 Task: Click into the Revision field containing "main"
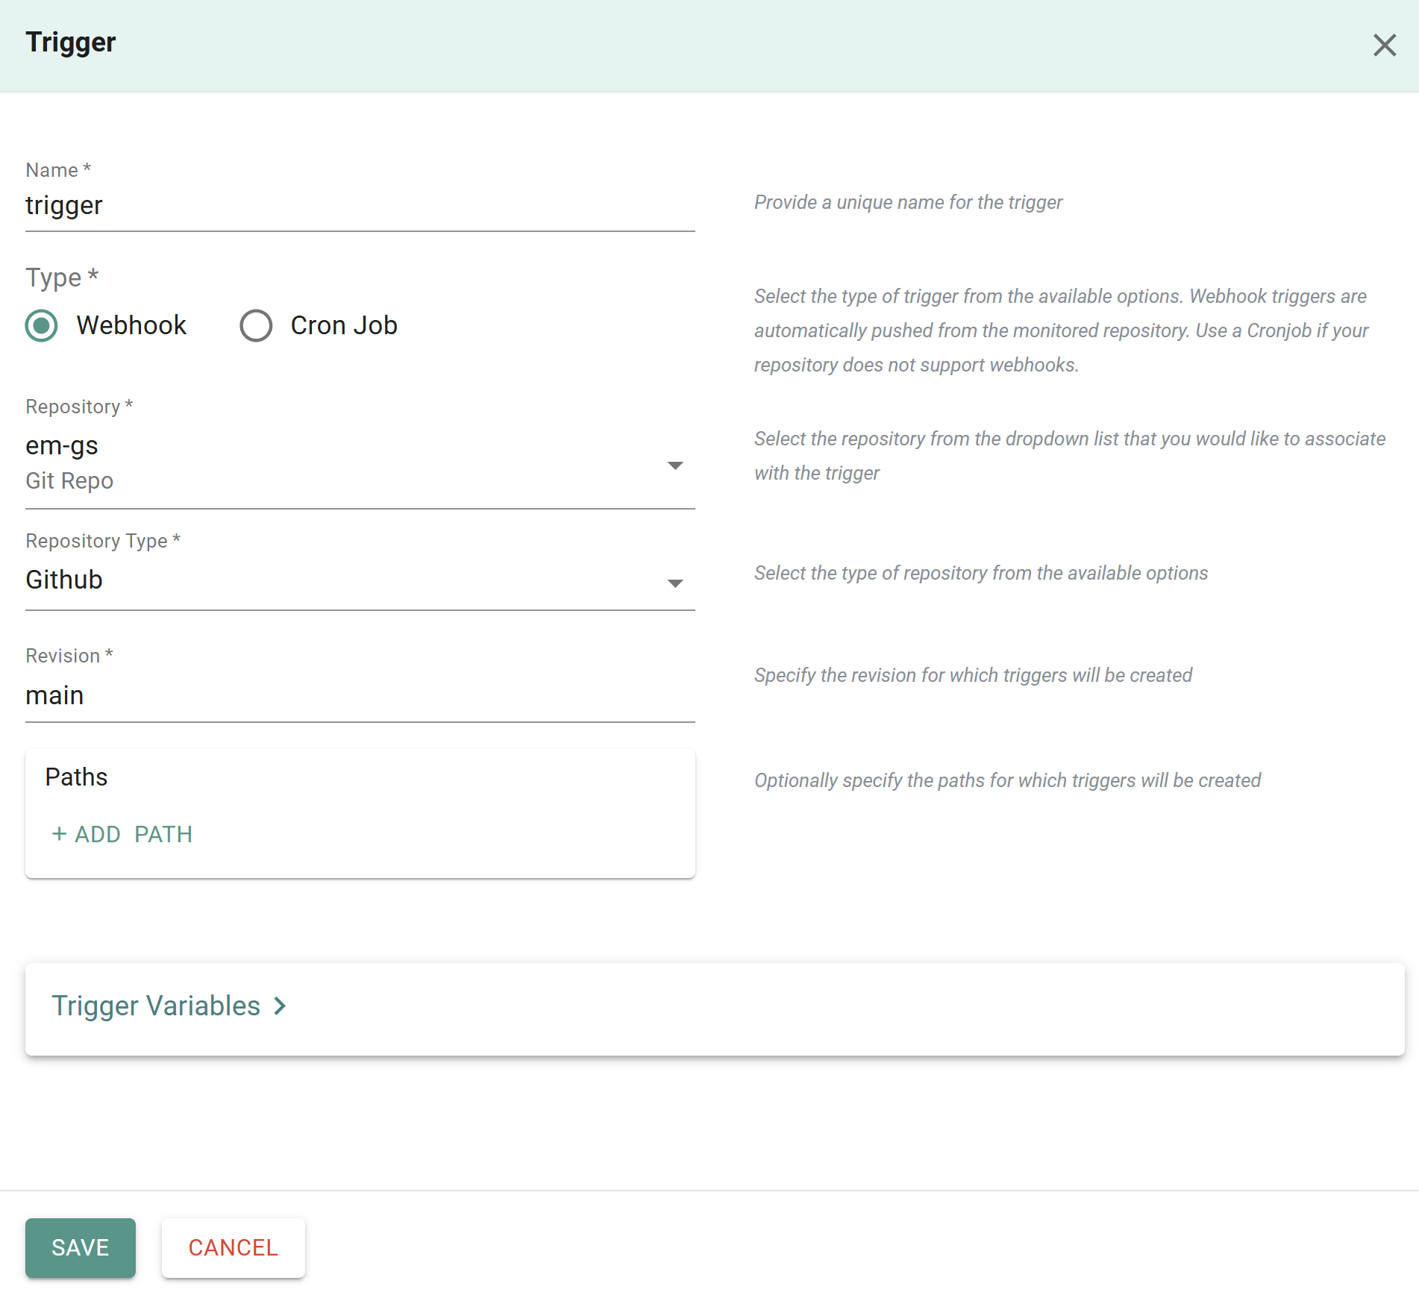point(360,696)
